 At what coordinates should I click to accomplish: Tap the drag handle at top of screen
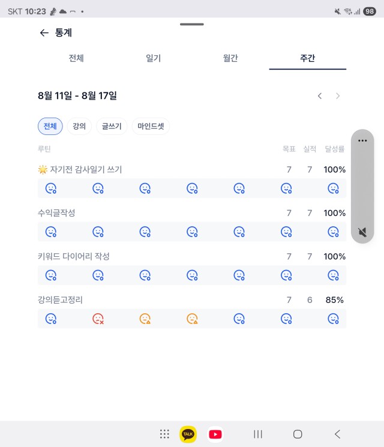(x=192, y=24)
